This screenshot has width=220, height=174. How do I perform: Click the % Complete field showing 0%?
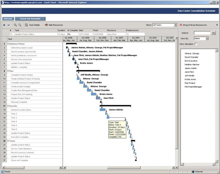[73, 34]
